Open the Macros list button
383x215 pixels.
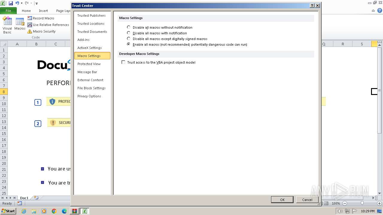[x=20, y=24]
